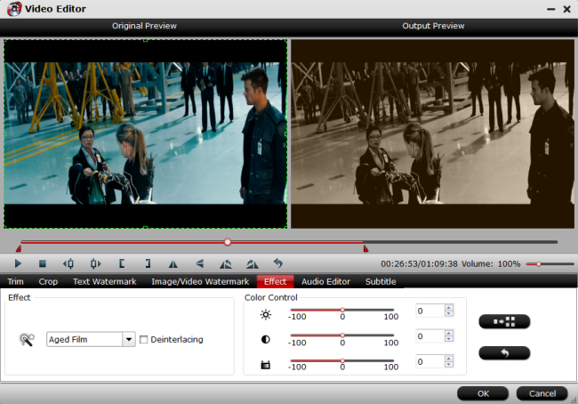Open the Aged Film effect dropdown
This screenshot has width=578, height=404.
(129, 339)
